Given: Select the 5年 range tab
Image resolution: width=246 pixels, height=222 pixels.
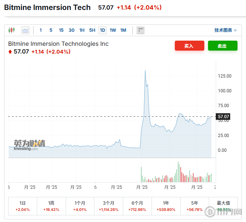Looking at the screenshot, I should 195,206.
